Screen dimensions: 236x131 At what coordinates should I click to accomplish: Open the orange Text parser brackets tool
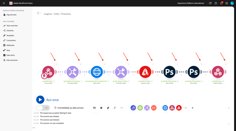click(x=154, y=108)
